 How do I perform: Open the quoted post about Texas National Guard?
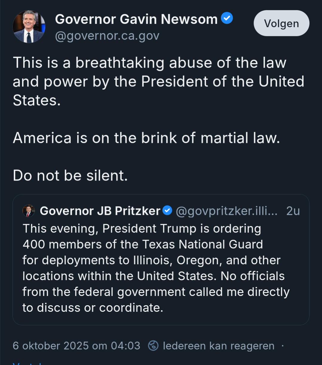(x=161, y=268)
